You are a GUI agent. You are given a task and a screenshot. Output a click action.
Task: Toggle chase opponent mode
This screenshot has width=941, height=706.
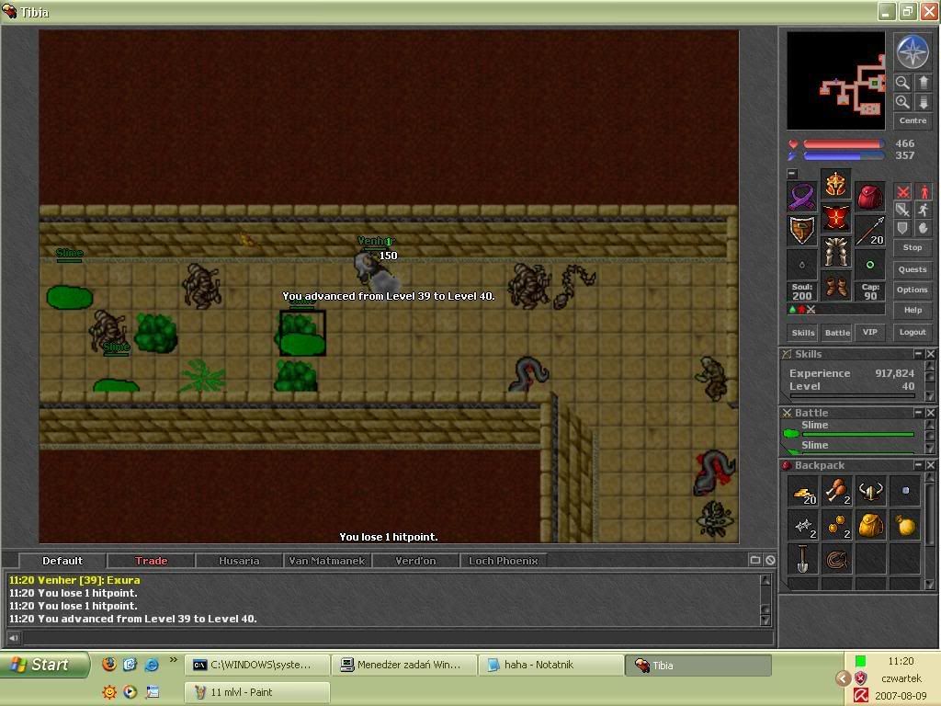pyautogui.click(x=924, y=211)
